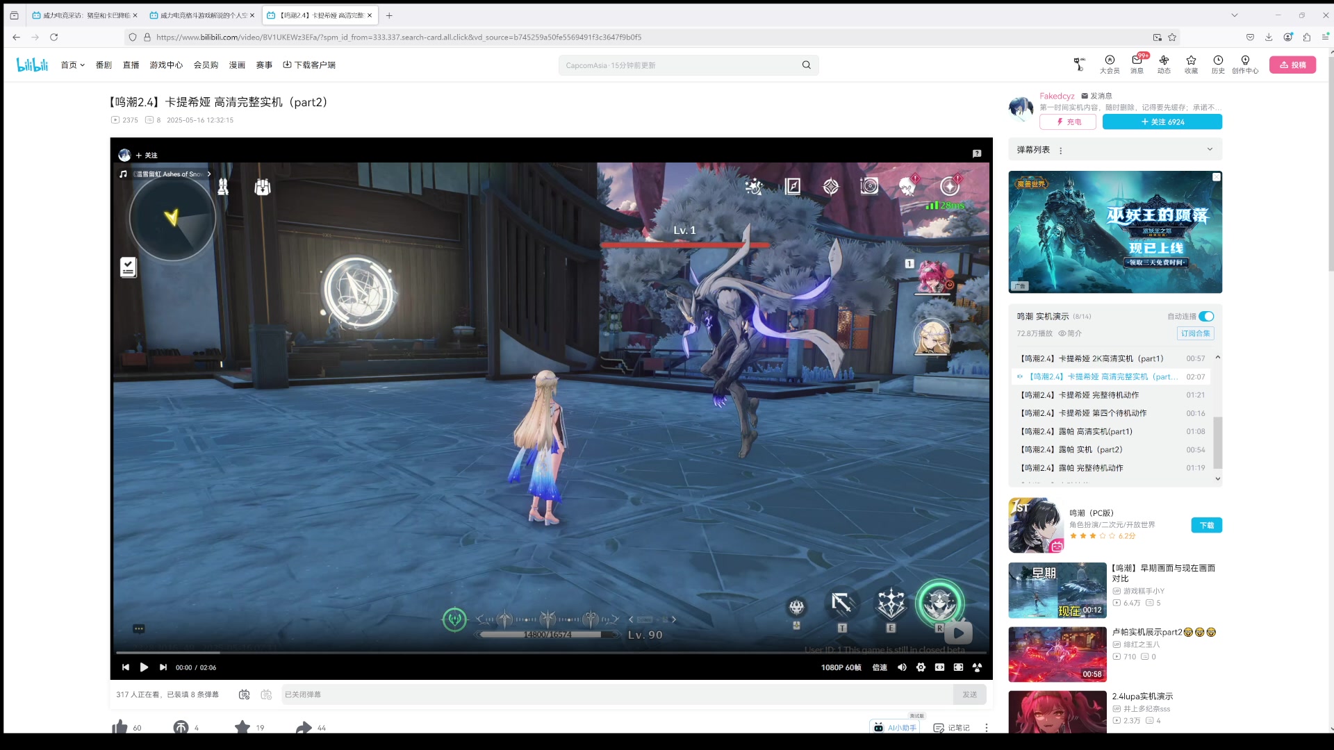Open 早期画面与现在画面对比 video thumbnail
Viewport: 1334px width, 750px height.
pyautogui.click(x=1057, y=590)
